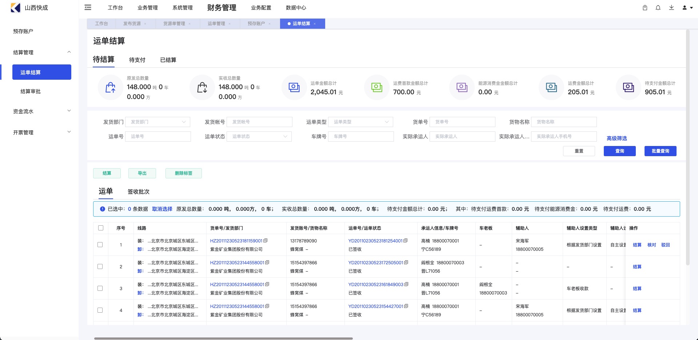Viewport: 698px width, 340px height.
Task: Close the 运单结算 tab
Action: tap(315, 24)
